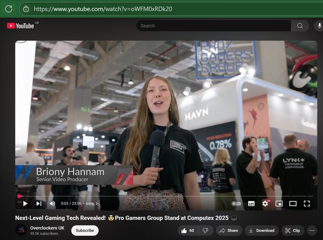Enable theater mode
This screenshot has height=240, width=323.
pos(293,203)
